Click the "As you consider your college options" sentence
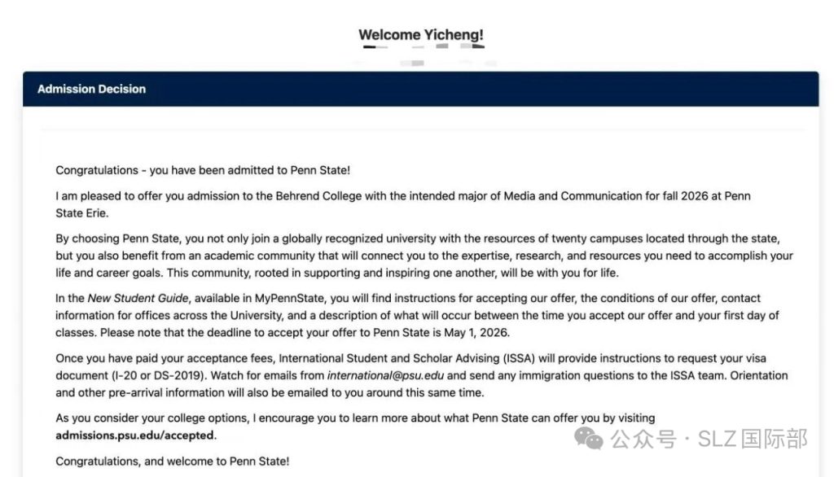This screenshot has height=477, width=834. tap(354, 418)
